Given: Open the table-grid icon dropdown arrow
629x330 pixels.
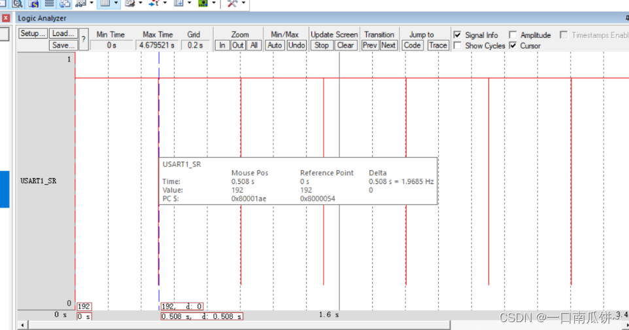Looking at the screenshot, I should [x=116, y=3].
